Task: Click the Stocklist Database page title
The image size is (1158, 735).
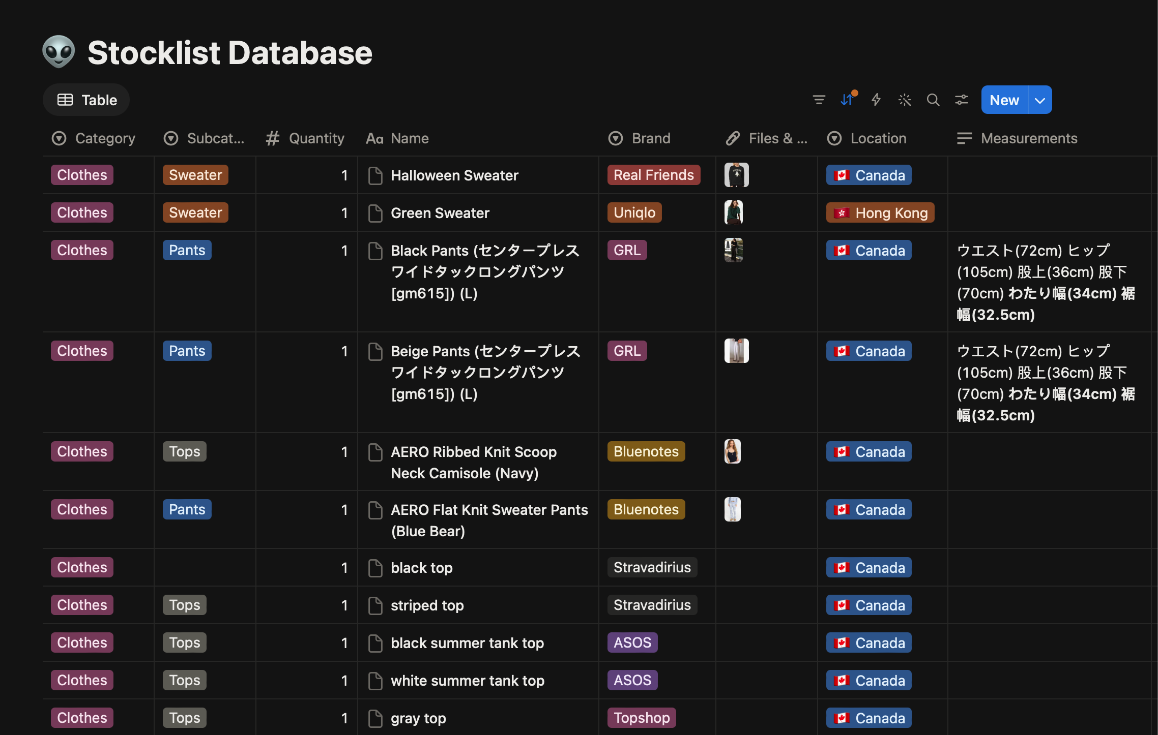Action: coord(230,52)
